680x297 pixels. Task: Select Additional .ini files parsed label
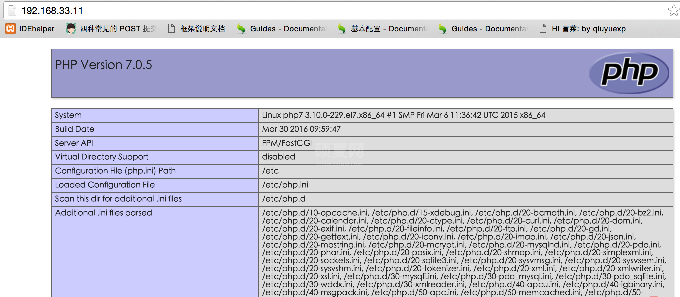point(103,213)
